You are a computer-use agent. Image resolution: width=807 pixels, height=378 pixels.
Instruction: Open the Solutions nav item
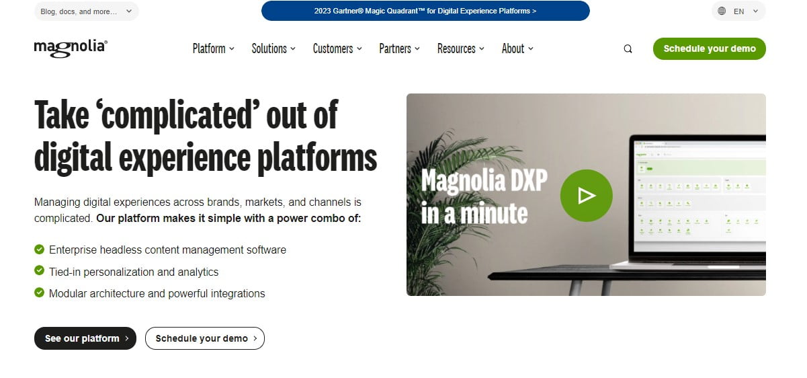point(273,48)
